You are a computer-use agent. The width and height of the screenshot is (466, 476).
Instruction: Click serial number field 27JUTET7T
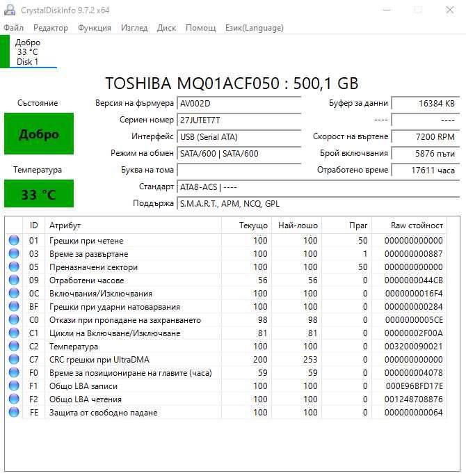pos(239,120)
